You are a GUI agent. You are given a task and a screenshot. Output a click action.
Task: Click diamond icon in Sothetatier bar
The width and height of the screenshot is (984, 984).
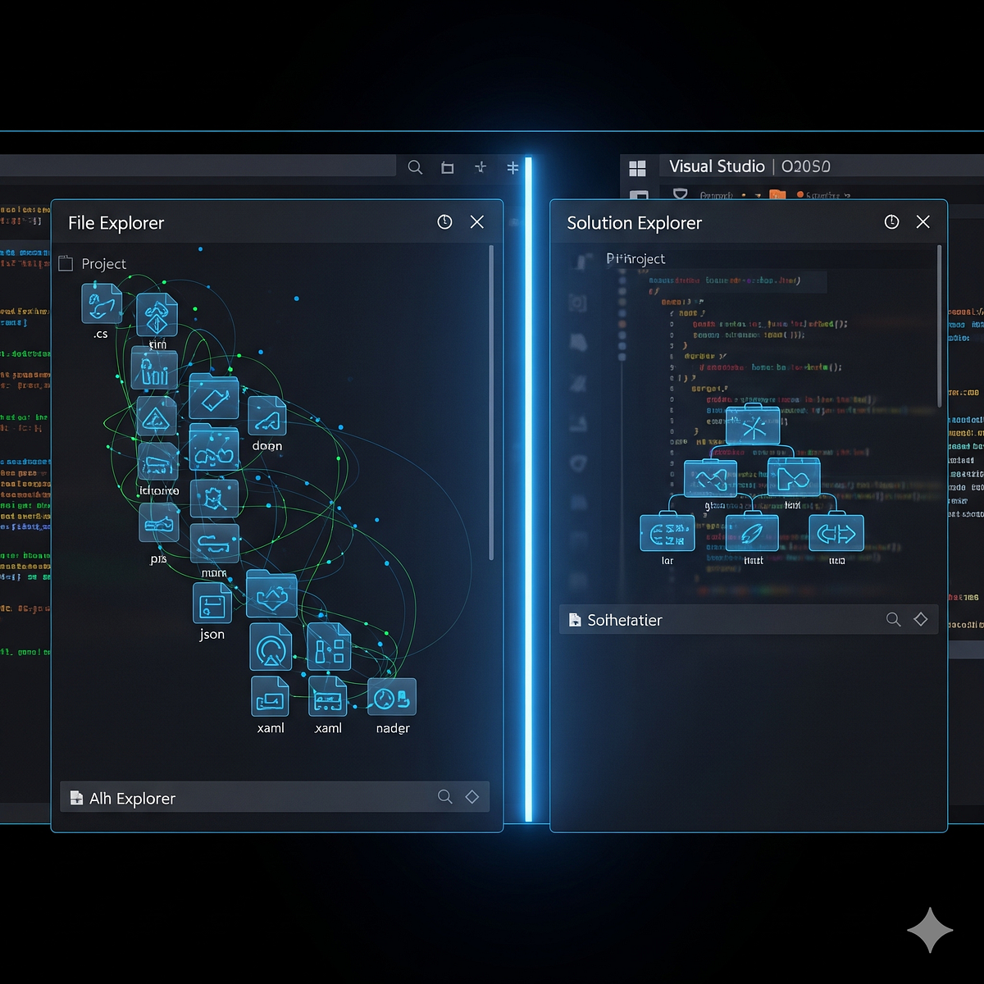(x=921, y=620)
